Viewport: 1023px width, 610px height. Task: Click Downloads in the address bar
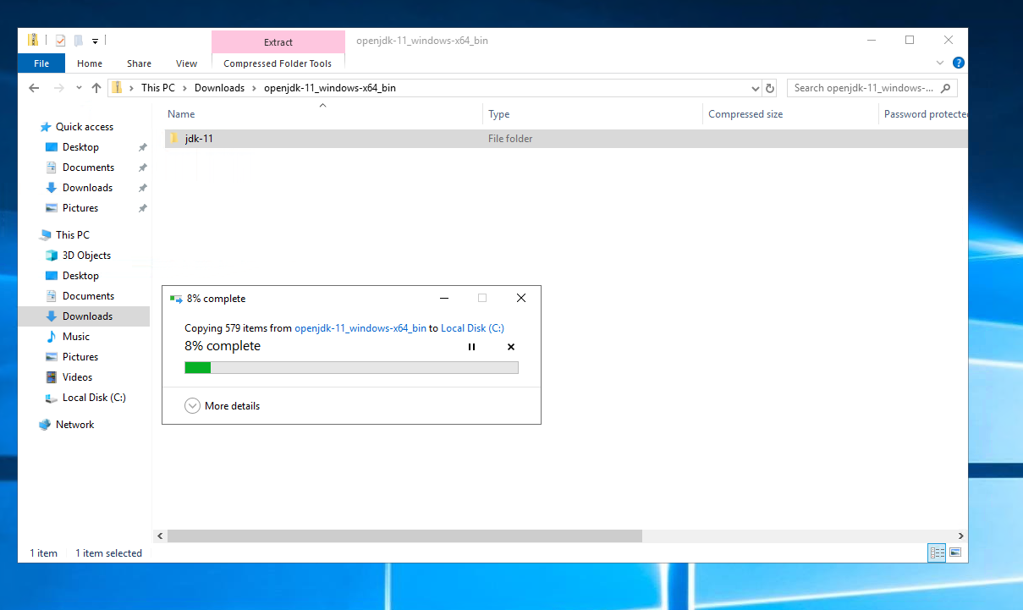[219, 88]
